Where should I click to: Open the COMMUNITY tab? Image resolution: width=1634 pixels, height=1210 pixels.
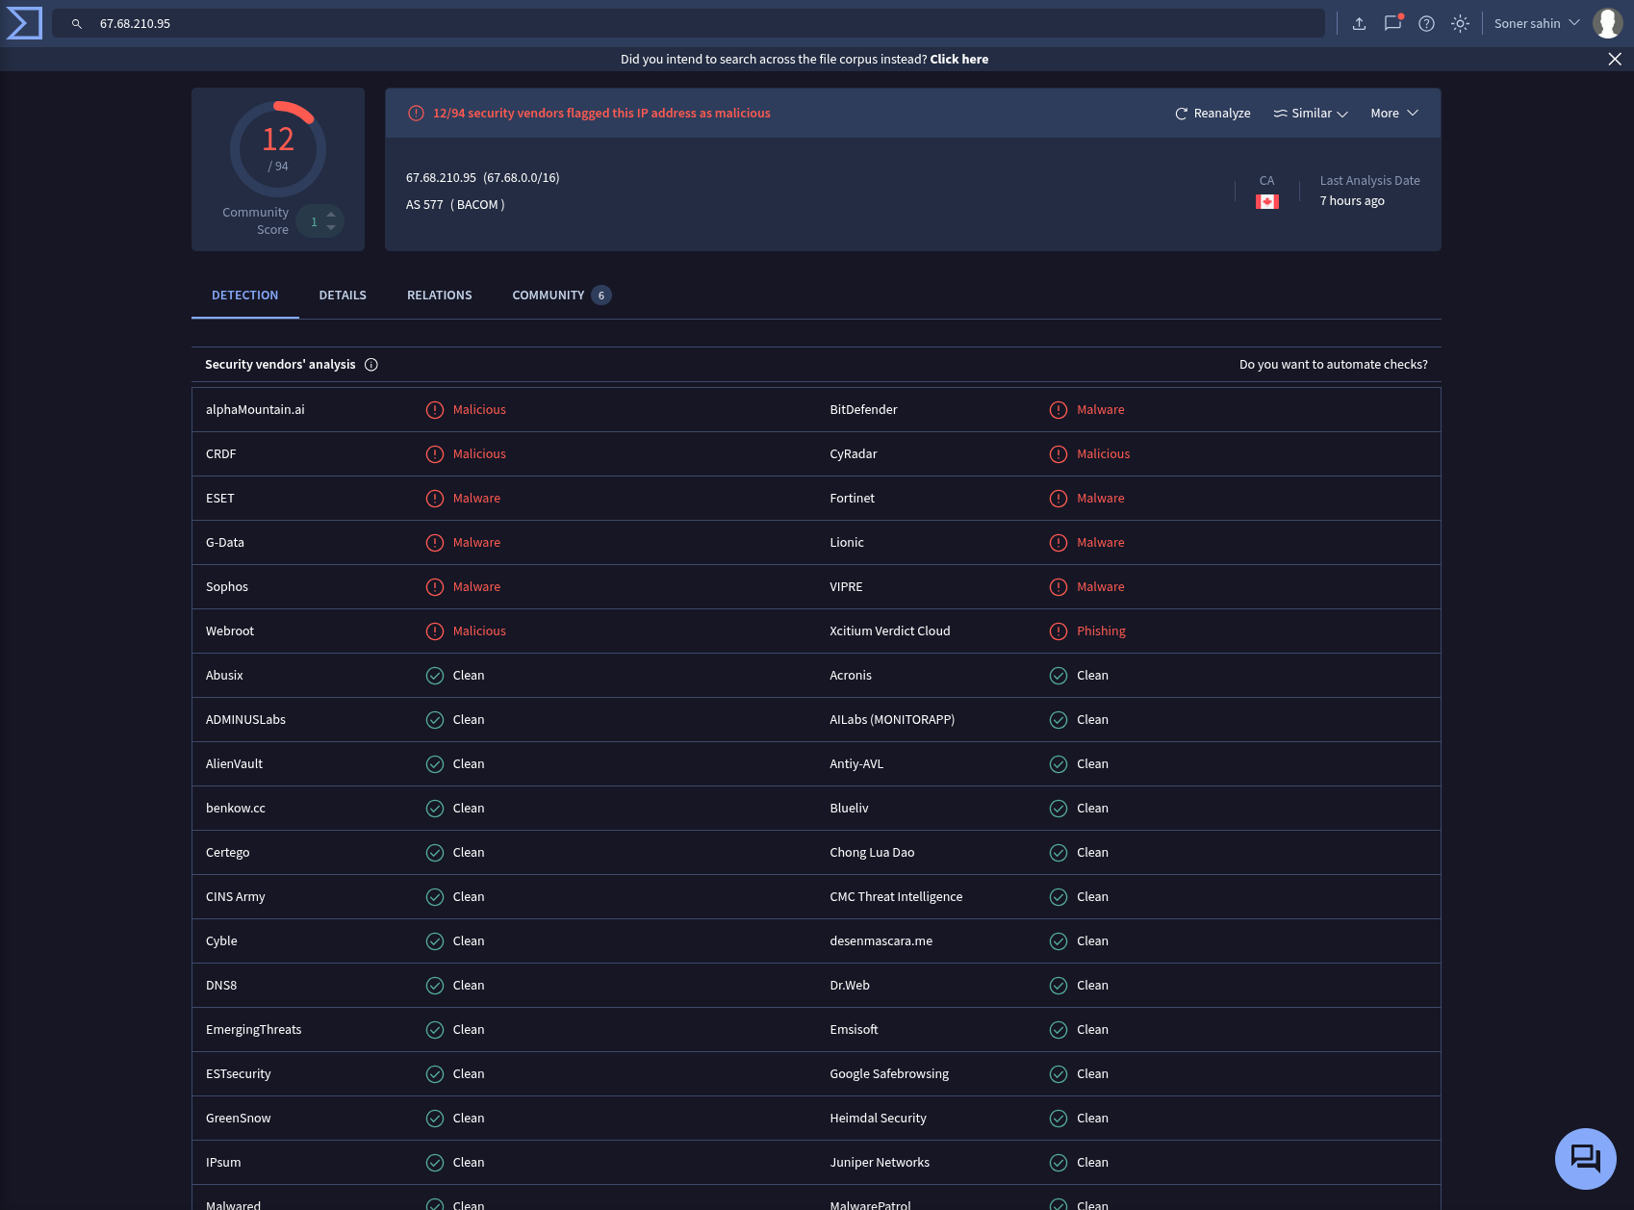click(x=561, y=296)
